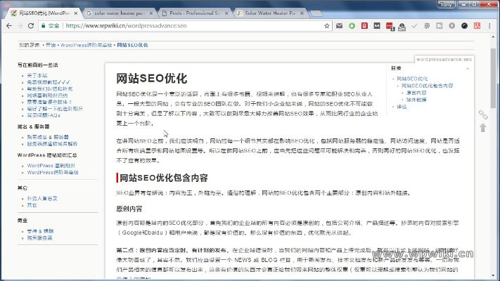Viewport: 500px width, 281px height.
Task: Jump to 原创内容 in the table of contents
Action: 416,93
